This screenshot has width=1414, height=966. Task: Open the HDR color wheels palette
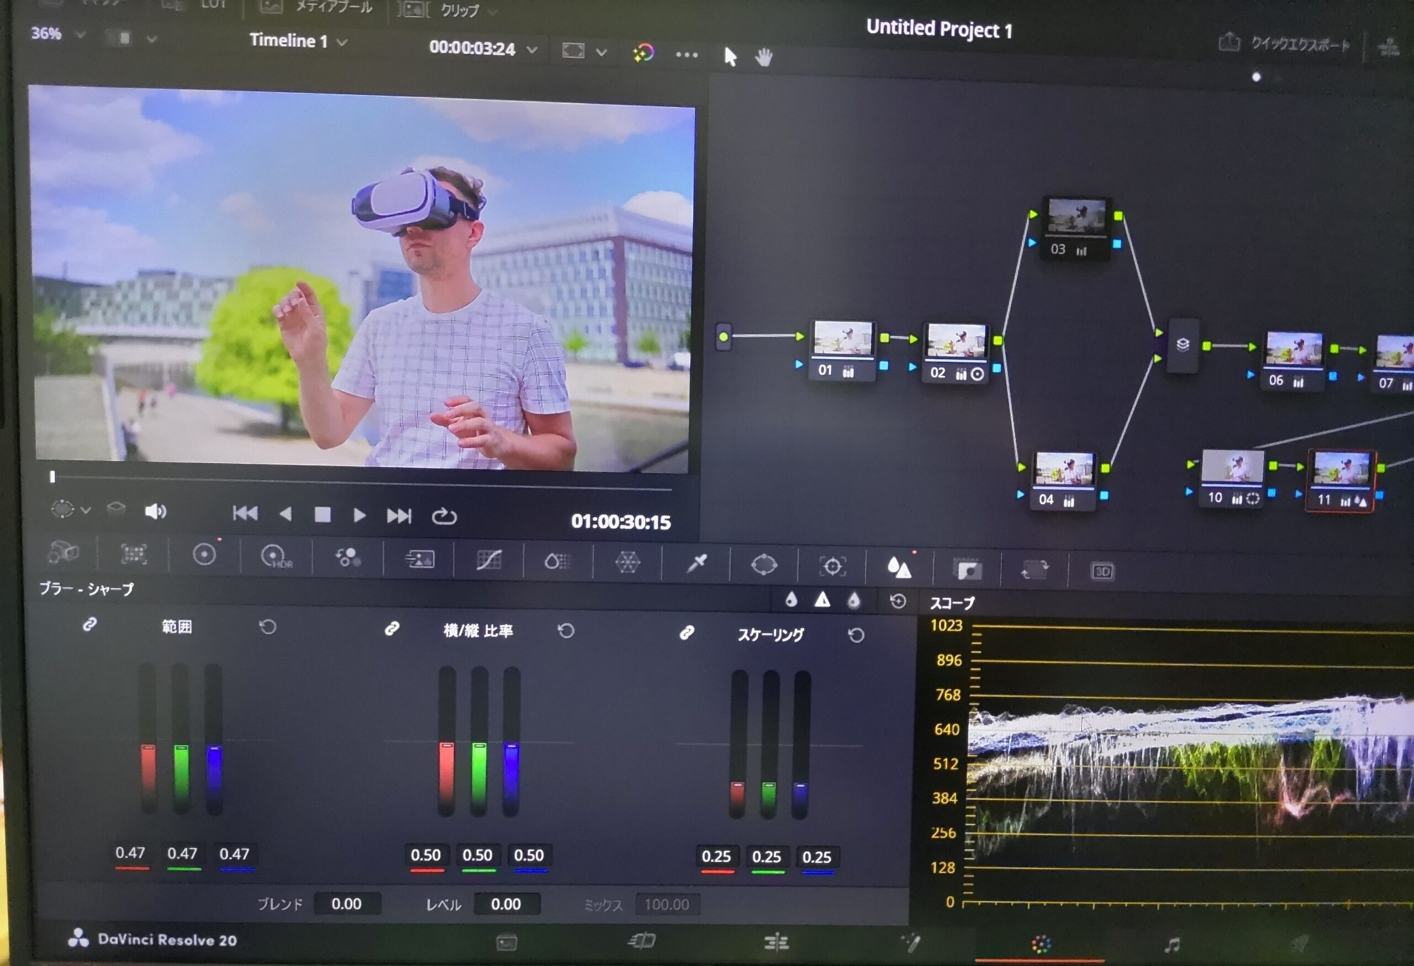point(276,556)
